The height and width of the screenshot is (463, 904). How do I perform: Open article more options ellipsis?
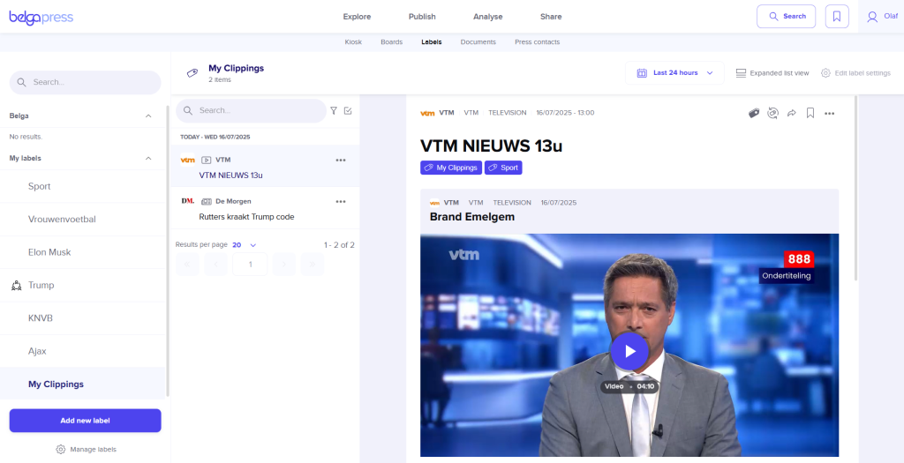tap(829, 114)
